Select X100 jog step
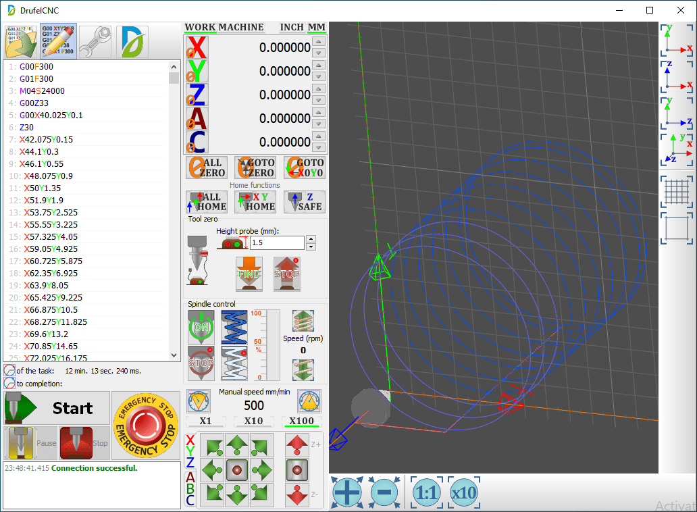697x512 pixels. [x=301, y=421]
